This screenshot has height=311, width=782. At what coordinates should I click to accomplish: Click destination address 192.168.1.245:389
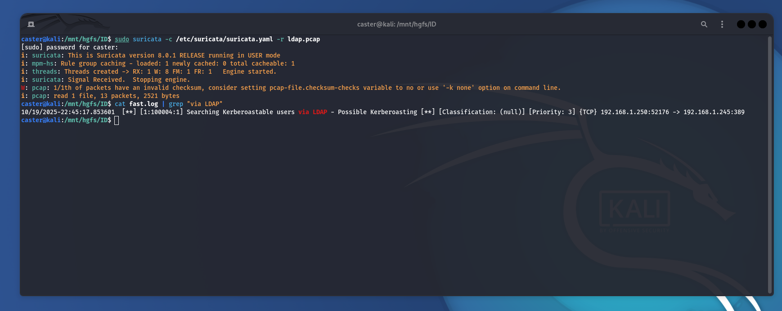click(x=714, y=112)
